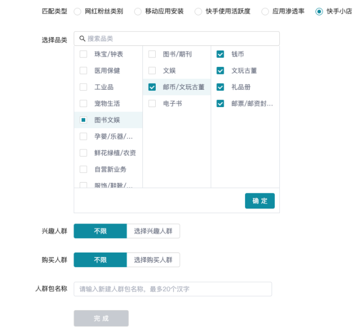Select the 应用渗透率 radio option
The image size is (363, 330).
[265, 11]
